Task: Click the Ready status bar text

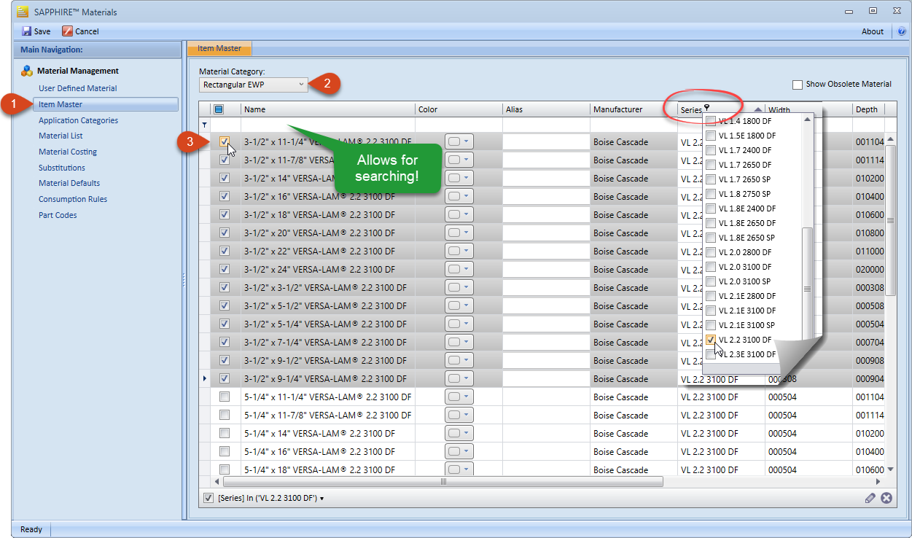Action: 31,529
